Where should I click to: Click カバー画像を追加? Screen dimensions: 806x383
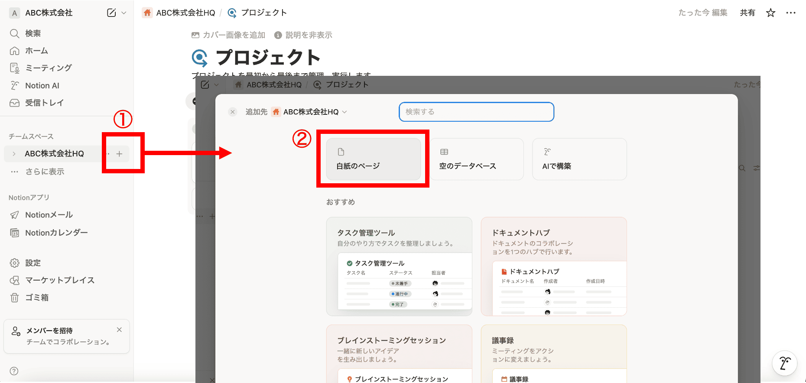point(228,35)
